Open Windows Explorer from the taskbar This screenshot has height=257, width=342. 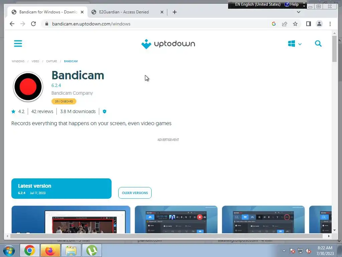point(71,250)
